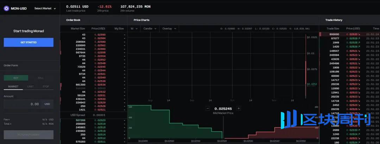380x144 pixels.
Task: Focus the Amount input field
Action: point(22,104)
